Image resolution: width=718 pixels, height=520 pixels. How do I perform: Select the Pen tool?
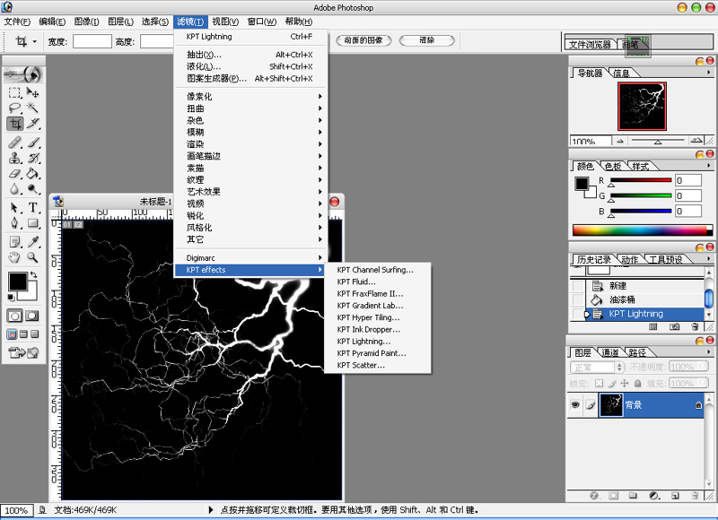14,223
